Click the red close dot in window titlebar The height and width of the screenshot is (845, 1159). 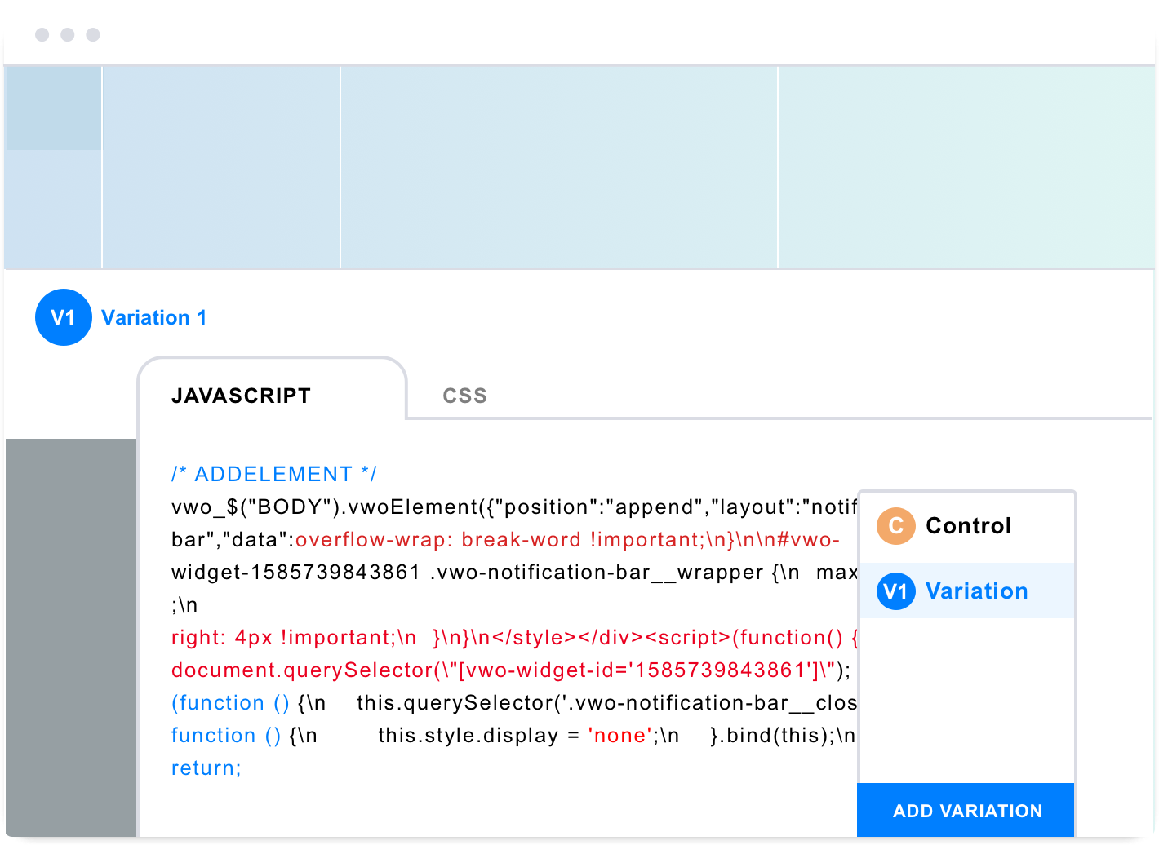(x=42, y=35)
